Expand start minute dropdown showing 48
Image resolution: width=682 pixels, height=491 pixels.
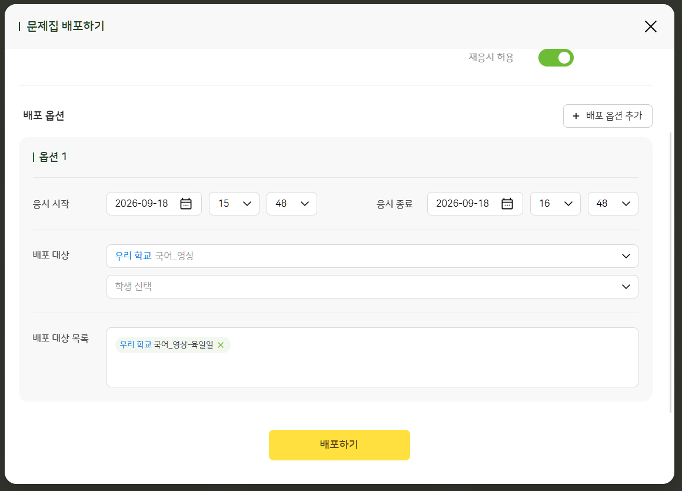pos(292,204)
